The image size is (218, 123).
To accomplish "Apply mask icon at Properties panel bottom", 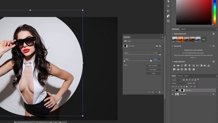I will [153, 92].
